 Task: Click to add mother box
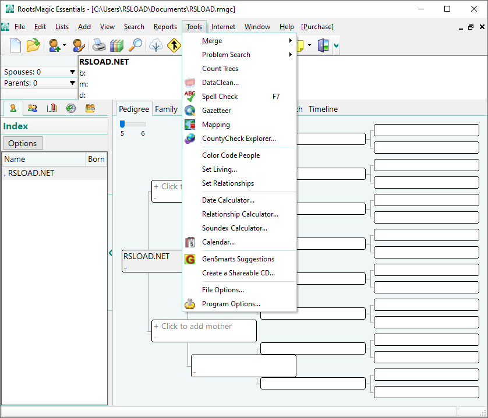click(x=204, y=331)
